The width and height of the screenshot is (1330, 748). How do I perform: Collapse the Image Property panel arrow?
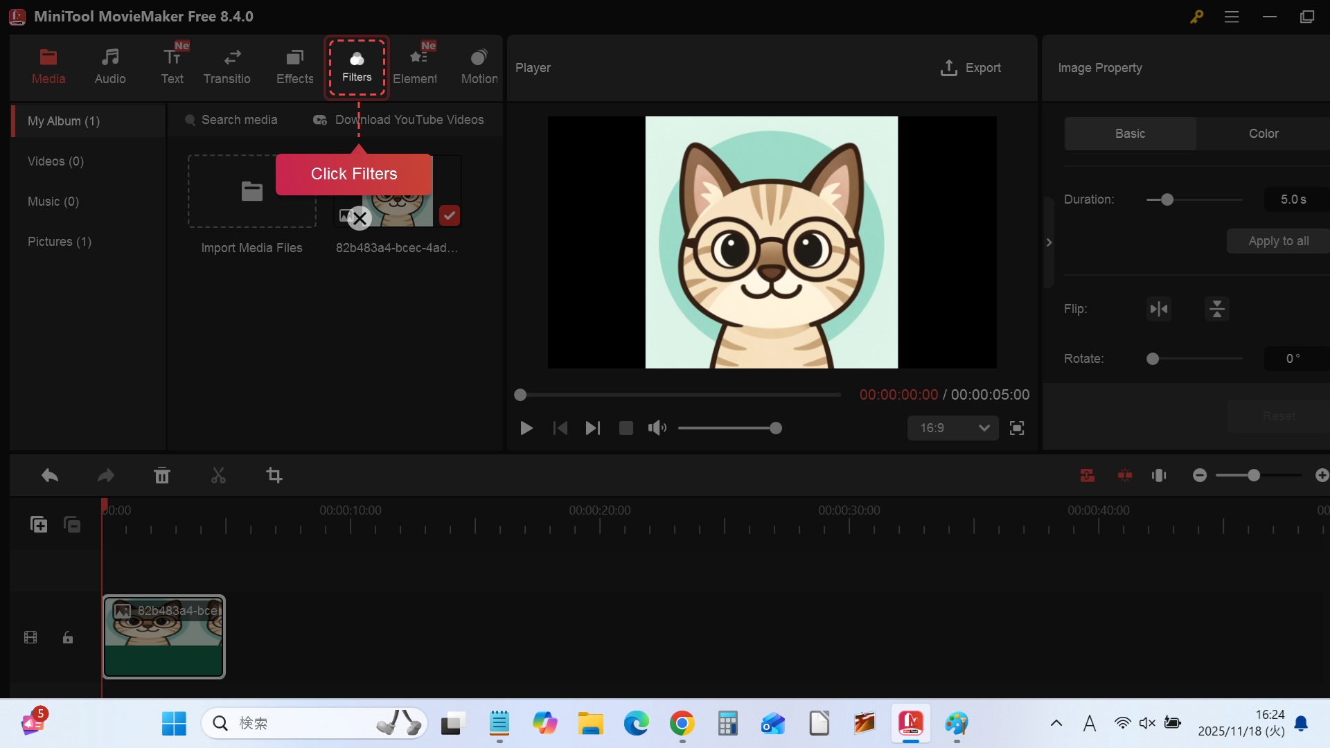pyautogui.click(x=1049, y=242)
